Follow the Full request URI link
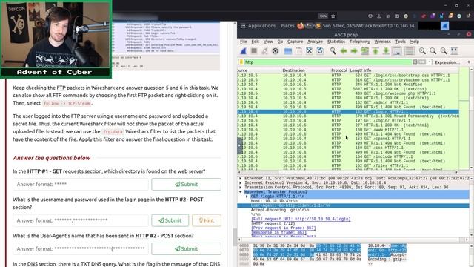This screenshot has height=267, width=474. 301,219
